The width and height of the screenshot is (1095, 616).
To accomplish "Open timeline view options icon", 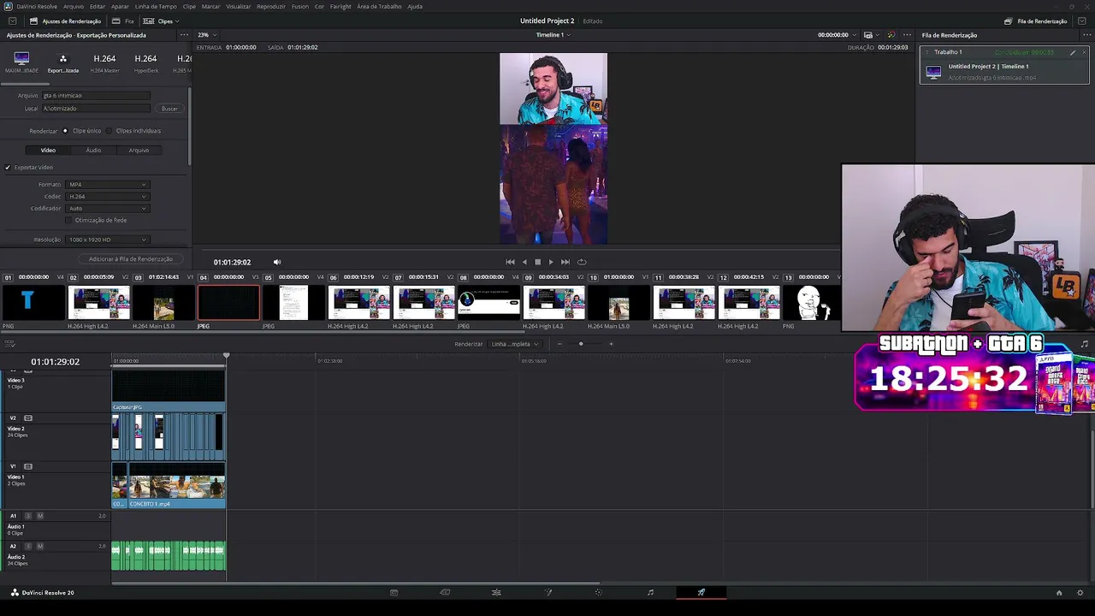I will coord(9,344).
